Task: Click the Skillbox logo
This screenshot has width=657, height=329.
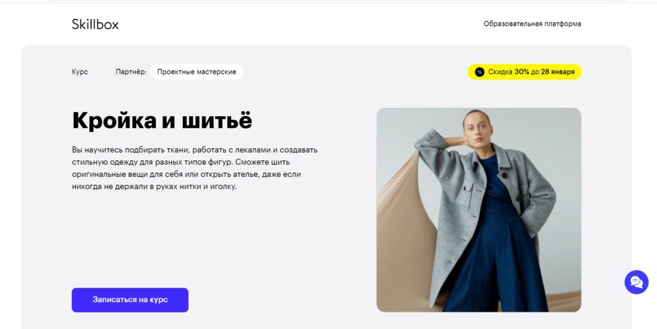Action: [95, 24]
